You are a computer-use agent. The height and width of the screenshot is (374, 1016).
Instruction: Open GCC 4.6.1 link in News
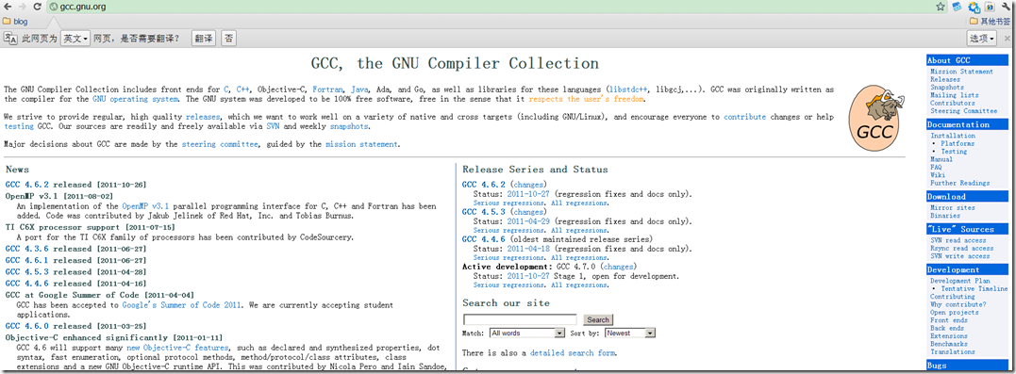(27, 260)
